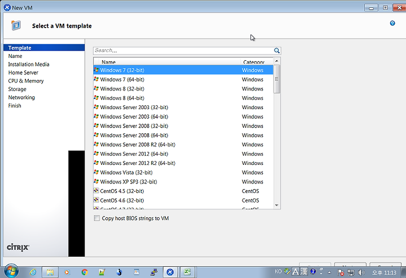Click the KO language indicator

pos(278,272)
